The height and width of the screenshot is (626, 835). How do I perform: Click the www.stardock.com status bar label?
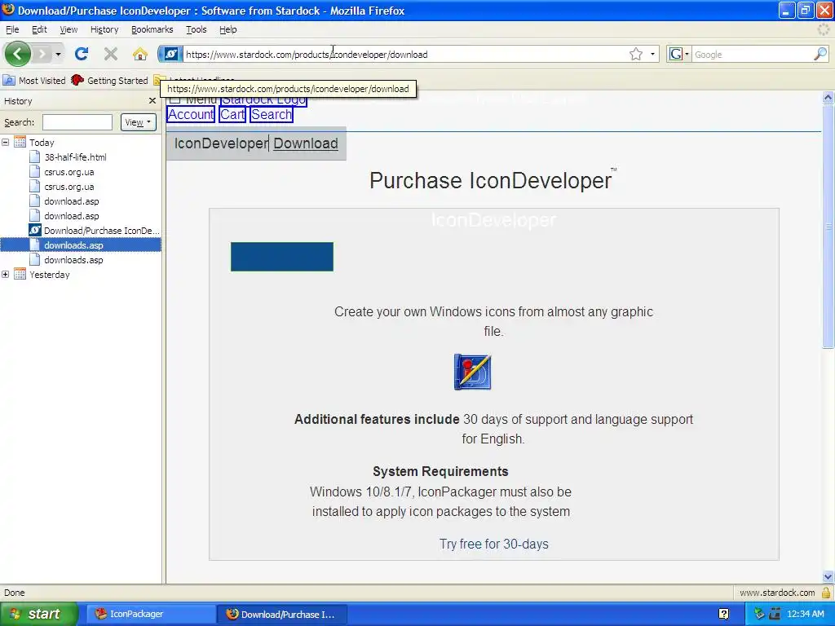click(777, 593)
